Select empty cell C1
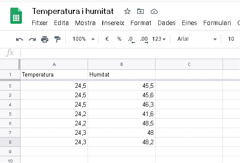 point(189,75)
